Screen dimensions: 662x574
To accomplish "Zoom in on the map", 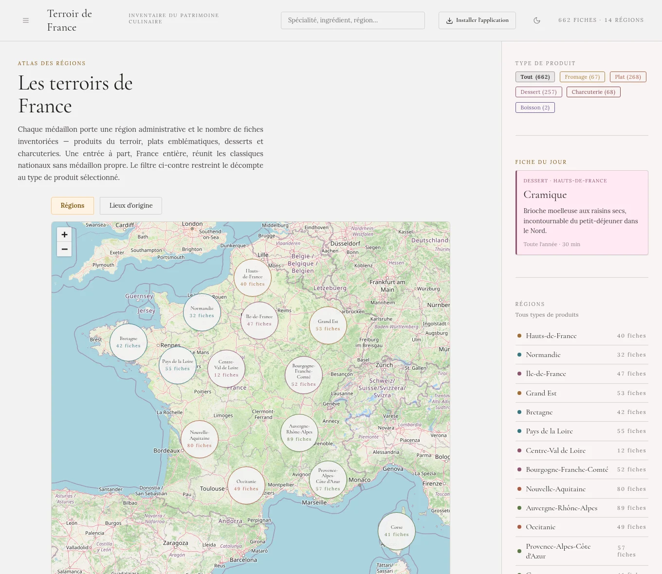I will coord(64,234).
